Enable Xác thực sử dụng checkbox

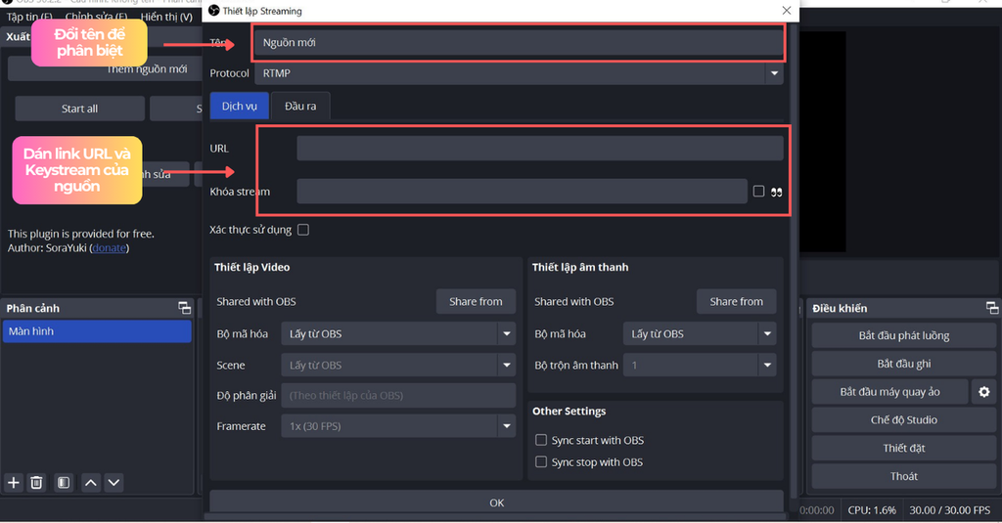(x=303, y=230)
